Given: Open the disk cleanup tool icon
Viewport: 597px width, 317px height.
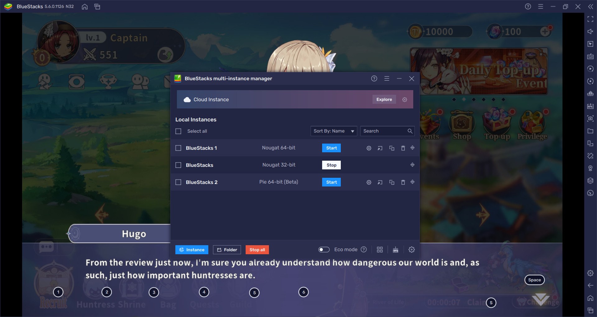Looking at the screenshot, I should click(x=396, y=250).
